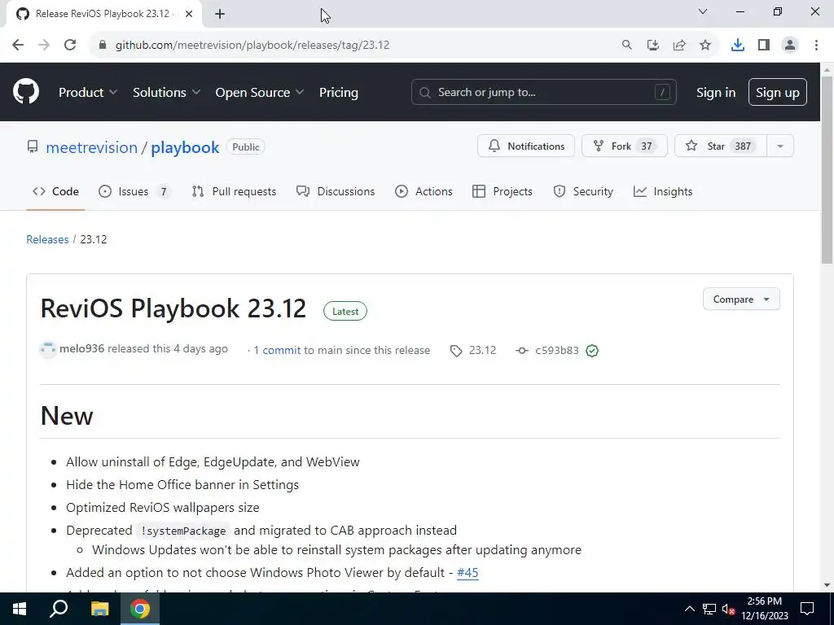Go to the Releases breadcrumb link
The image size is (834, 625).
point(47,239)
